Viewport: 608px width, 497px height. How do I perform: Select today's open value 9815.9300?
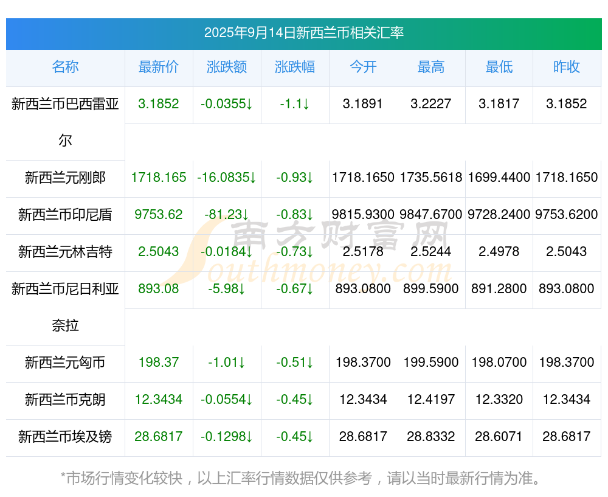tap(363, 214)
